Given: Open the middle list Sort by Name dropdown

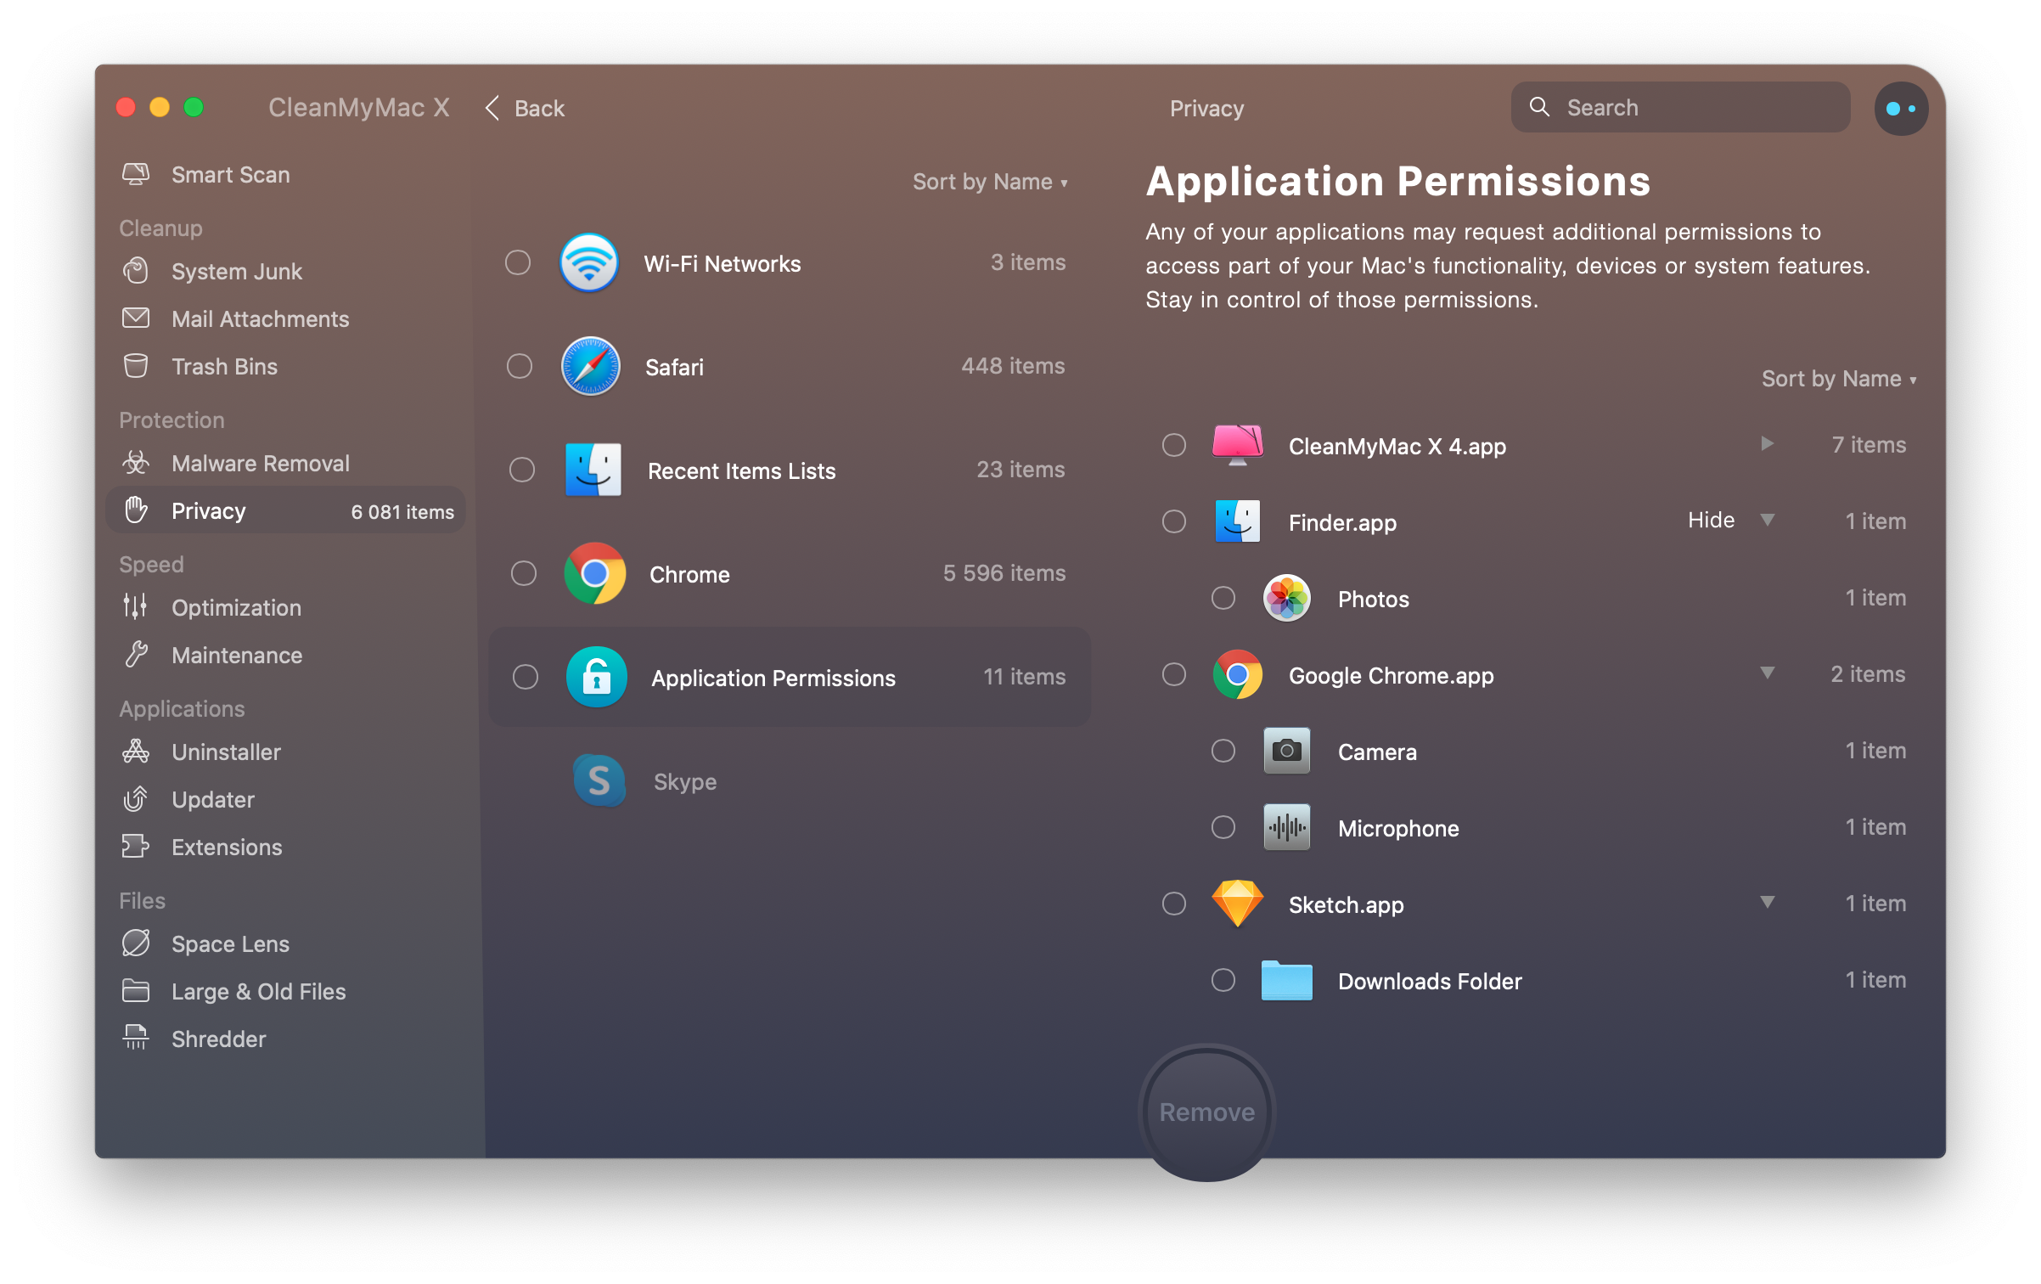Looking at the screenshot, I should 990,182.
